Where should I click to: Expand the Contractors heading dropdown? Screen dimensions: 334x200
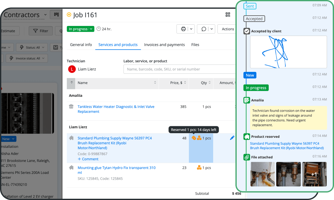pyautogui.click(x=46, y=15)
